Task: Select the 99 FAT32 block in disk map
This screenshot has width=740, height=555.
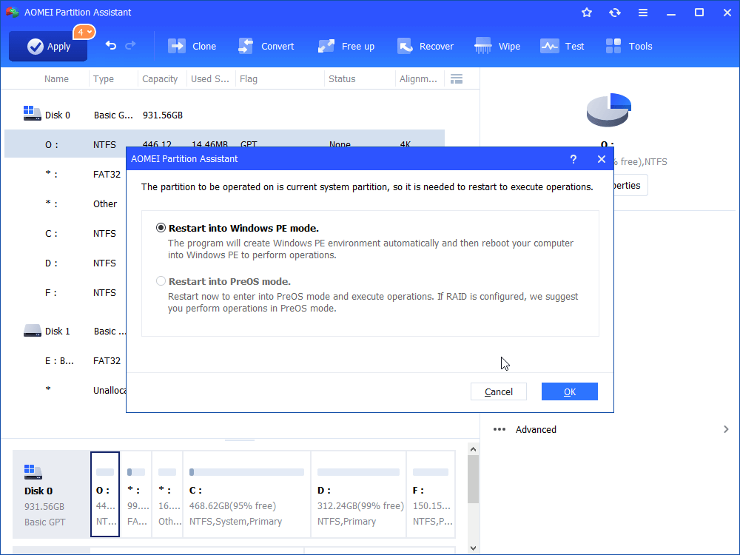Action: [x=138, y=494]
